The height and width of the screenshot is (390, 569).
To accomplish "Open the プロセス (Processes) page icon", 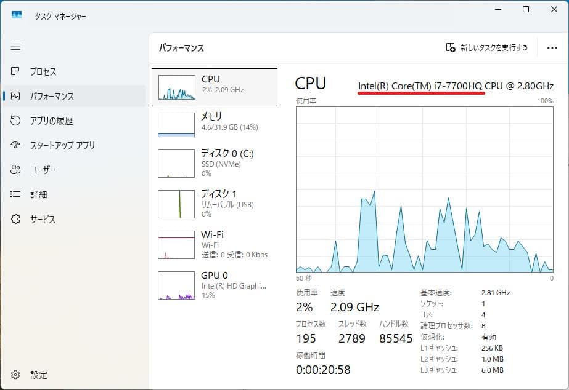I will (x=15, y=71).
